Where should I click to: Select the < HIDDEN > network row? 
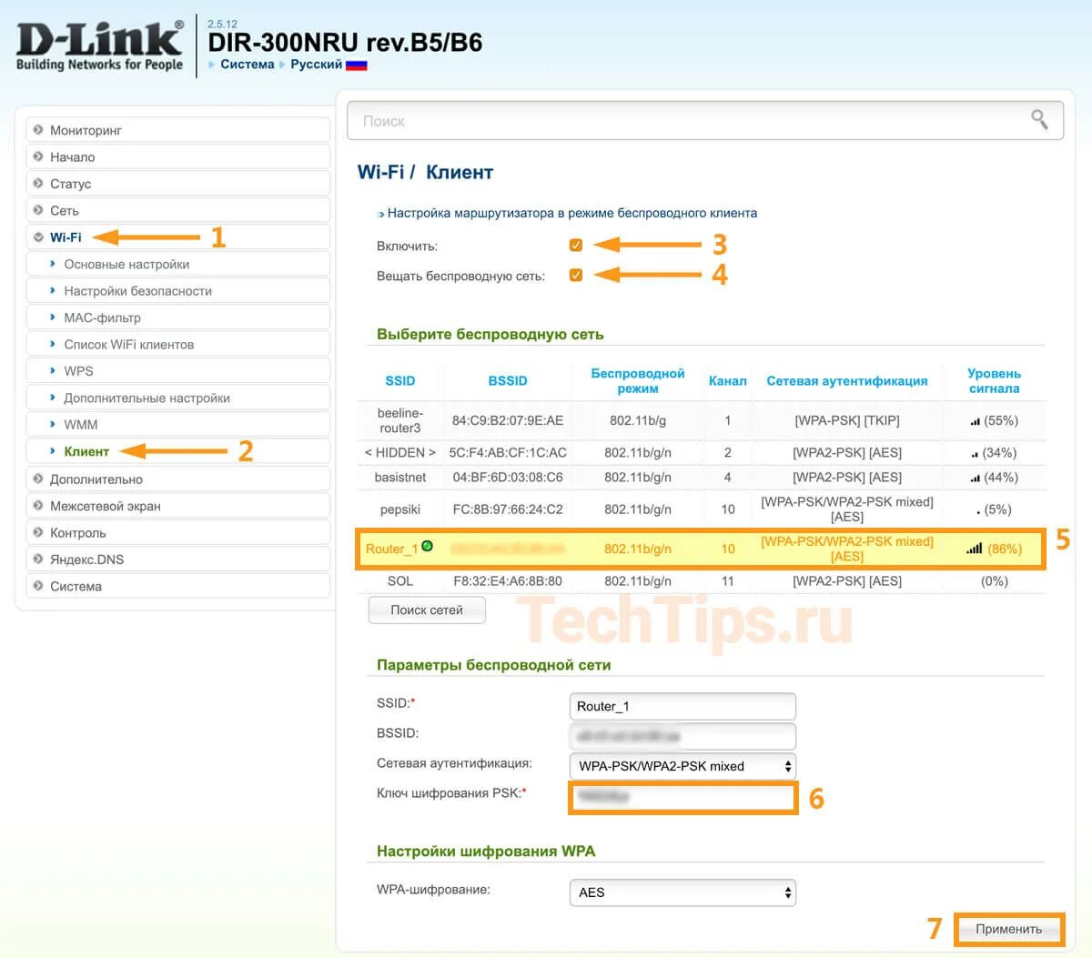click(702, 452)
